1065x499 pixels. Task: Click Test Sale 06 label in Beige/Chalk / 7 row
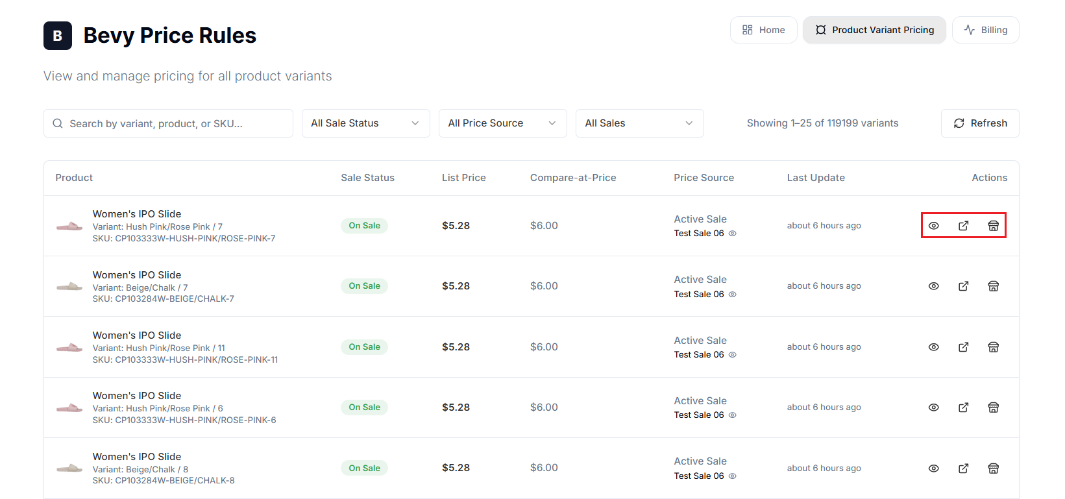(x=699, y=295)
